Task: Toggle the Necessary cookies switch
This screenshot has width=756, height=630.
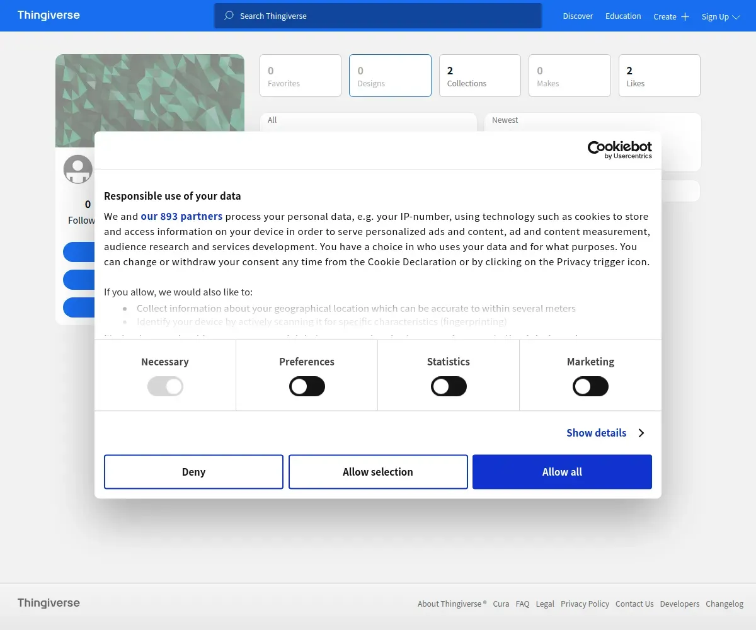Action: pyautogui.click(x=165, y=386)
